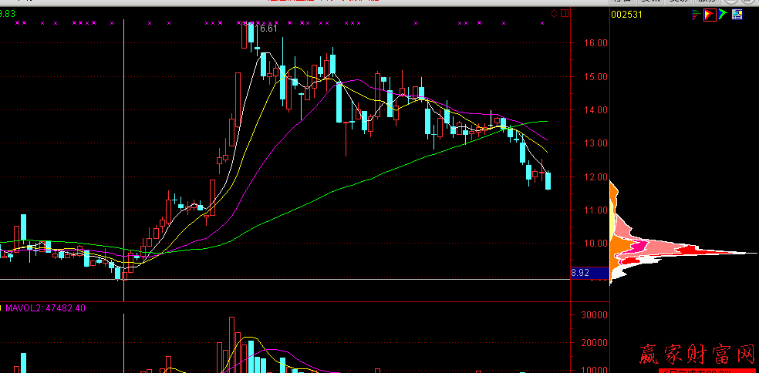Screen dimensions: 759x373
Task: Click the red split-panel layout icon
Action: tap(565, 14)
